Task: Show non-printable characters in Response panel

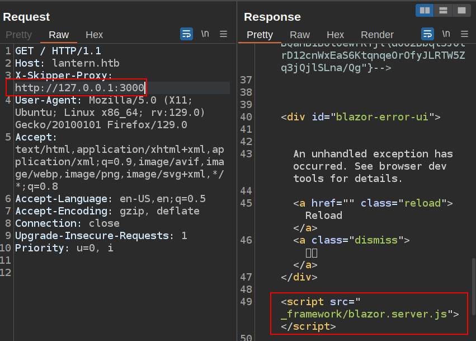Action: point(446,34)
